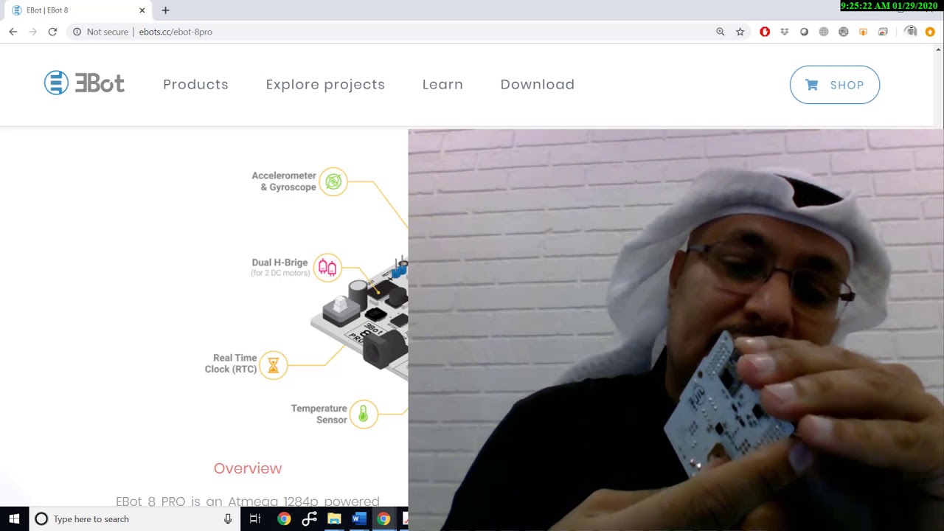Click the taskbar microphone icon
This screenshot has width=944, height=531.
click(229, 519)
